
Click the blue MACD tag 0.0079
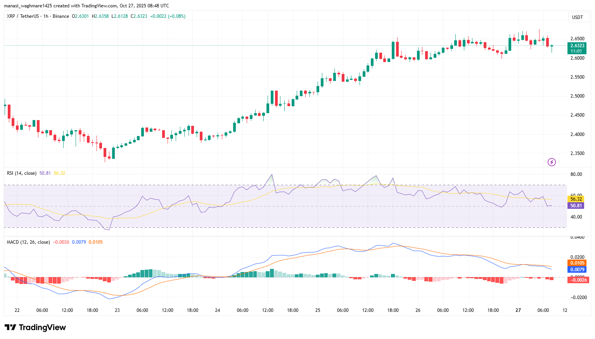pos(577,270)
